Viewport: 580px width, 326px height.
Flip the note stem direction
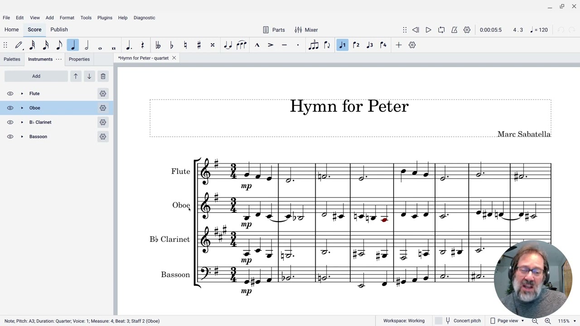[327, 45]
